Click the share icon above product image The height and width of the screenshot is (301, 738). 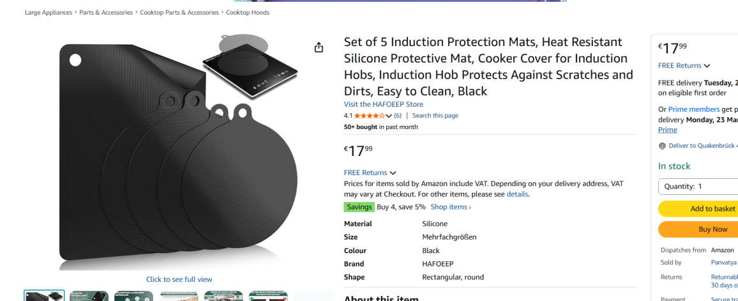click(319, 48)
